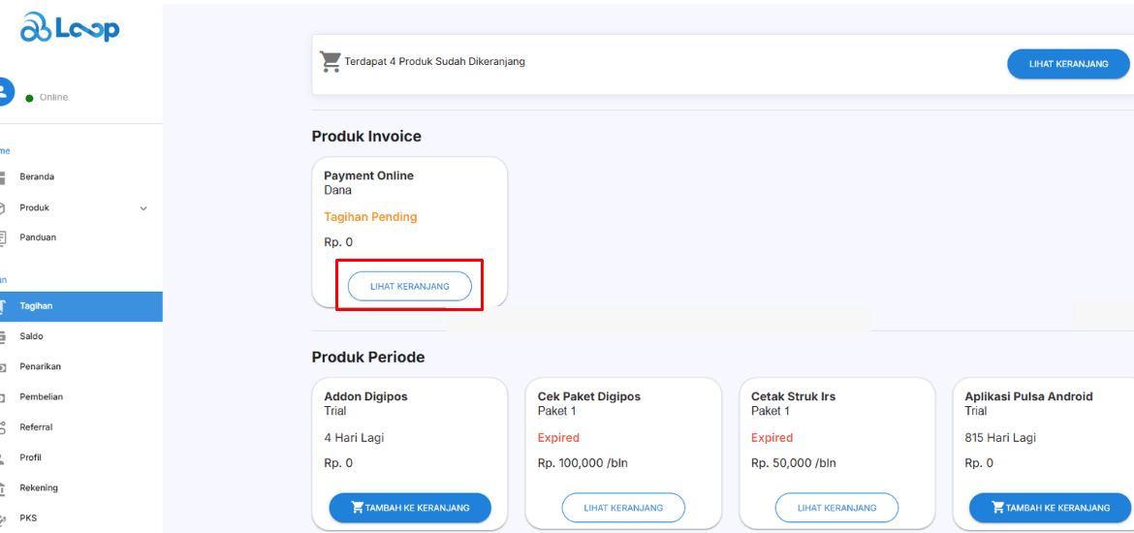
Task: Select Referral in the sidebar
Action: (36, 427)
